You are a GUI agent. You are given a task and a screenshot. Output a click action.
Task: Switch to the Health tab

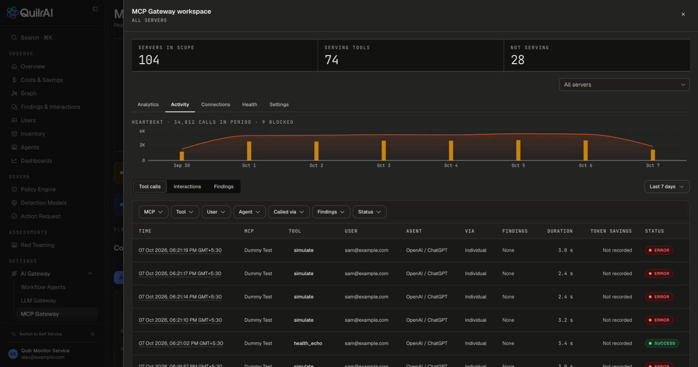(250, 104)
